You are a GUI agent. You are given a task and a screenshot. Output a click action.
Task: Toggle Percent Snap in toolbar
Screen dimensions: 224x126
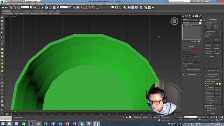(x=90, y=7)
